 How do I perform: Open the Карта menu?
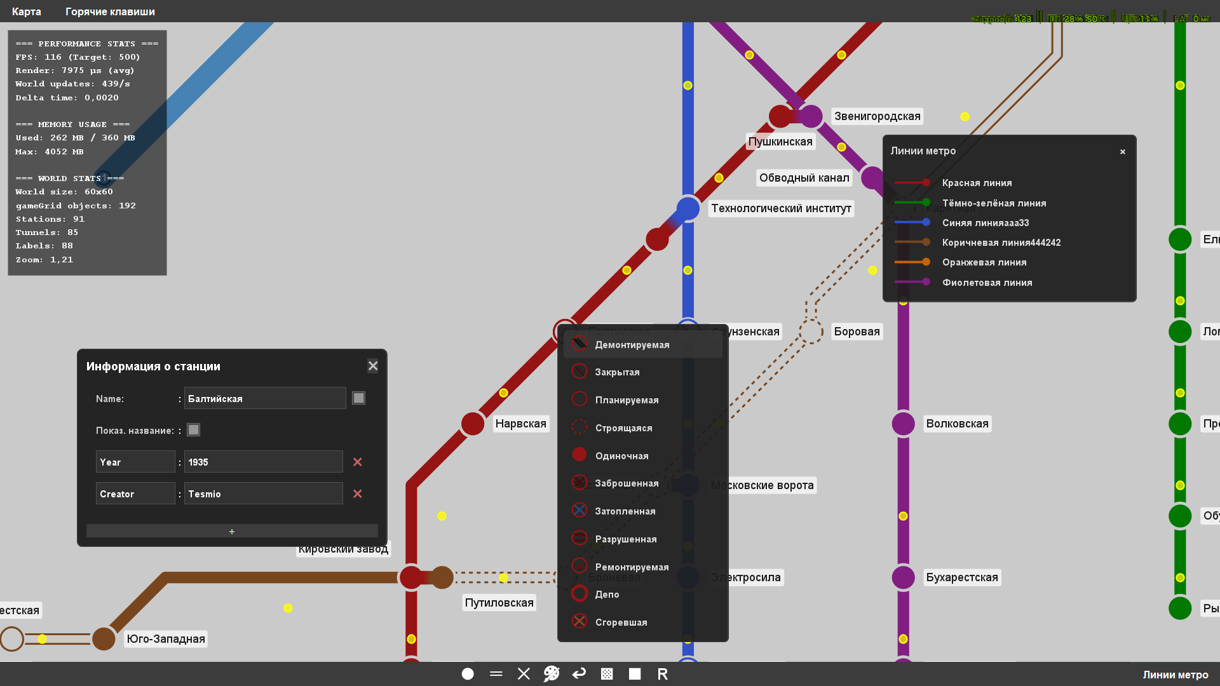[27, 11]
